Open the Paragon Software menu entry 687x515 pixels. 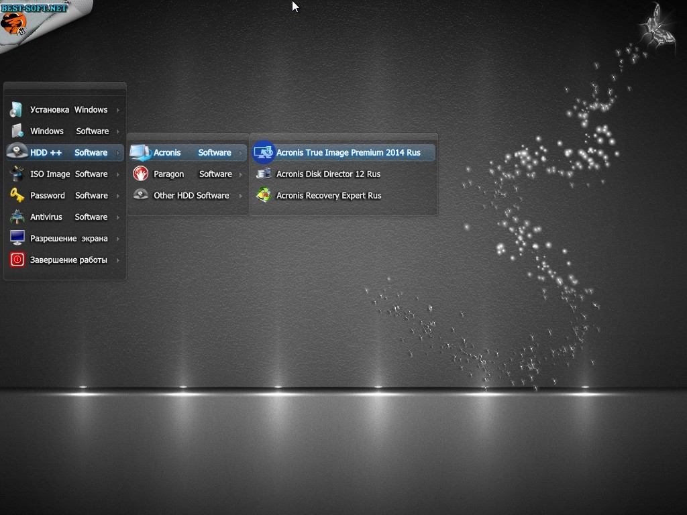click(188, 174)
